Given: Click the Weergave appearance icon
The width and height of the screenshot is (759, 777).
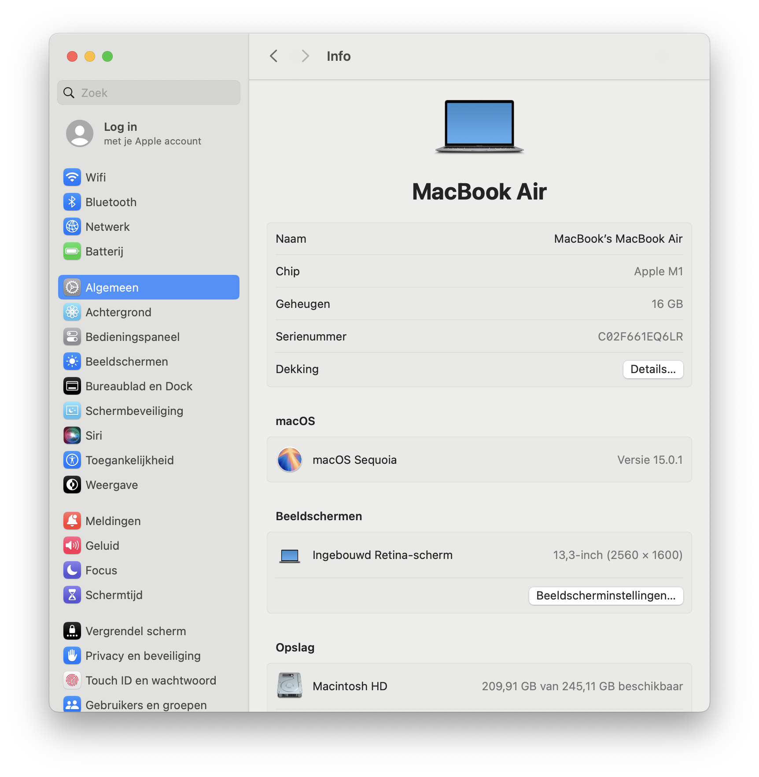Looking at the screenshot, I should [72, 485].
